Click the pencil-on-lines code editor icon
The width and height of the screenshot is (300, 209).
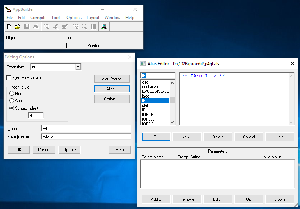pos(65,27)
